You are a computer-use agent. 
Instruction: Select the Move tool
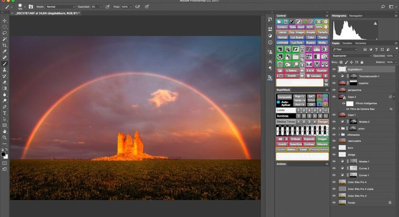coord(5,21)
